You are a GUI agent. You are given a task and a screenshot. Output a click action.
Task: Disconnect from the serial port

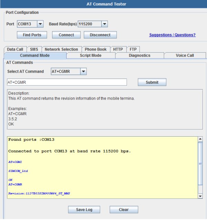click(100, 35)
